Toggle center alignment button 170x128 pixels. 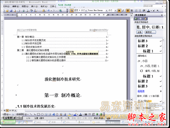coord(128,10)
